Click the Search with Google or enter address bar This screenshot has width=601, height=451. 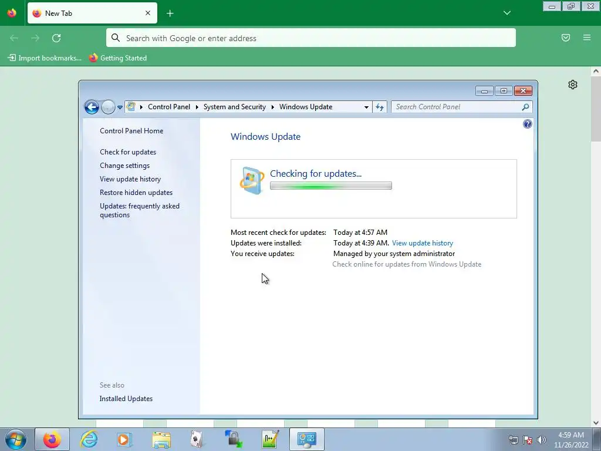[x=311, y=38]
